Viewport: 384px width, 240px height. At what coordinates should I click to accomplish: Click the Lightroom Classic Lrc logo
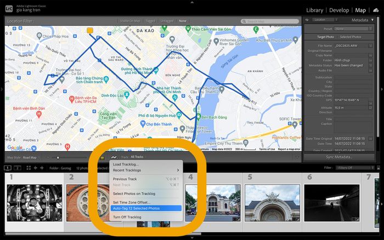tap(9, 9)
